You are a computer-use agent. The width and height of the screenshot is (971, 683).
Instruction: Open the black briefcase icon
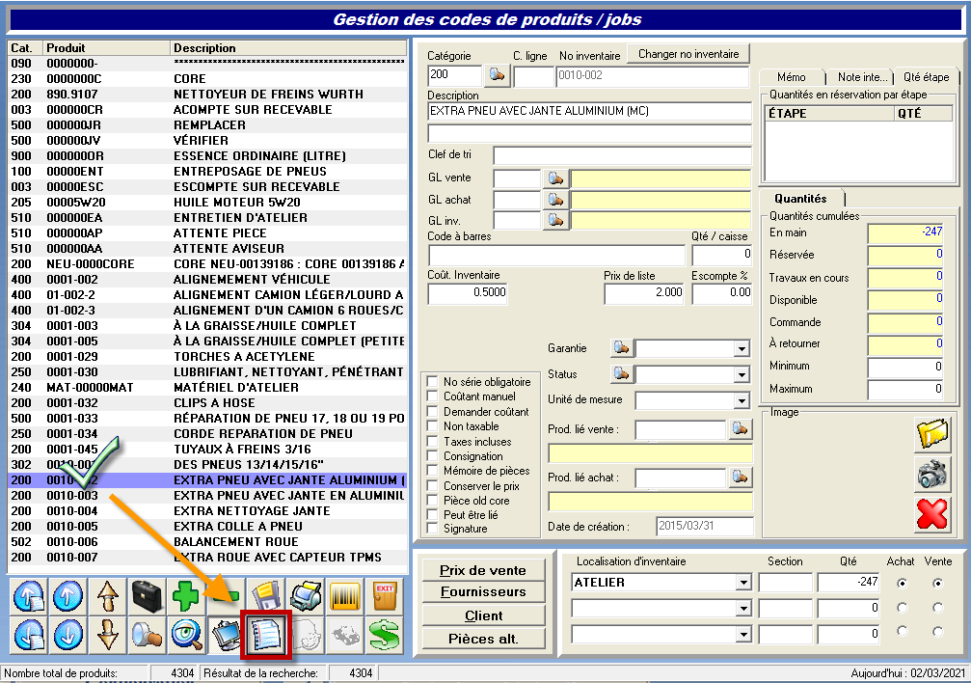click(x=147, y=596)
